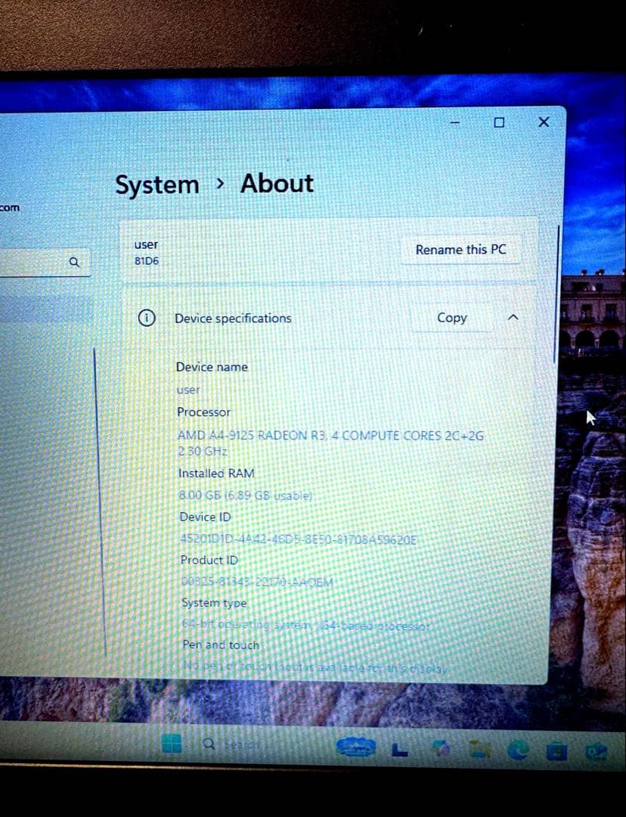Viewport: 626px width, 817px height.
Task: Collapse the Device specifications section
Action: click(x=512, y=318)
